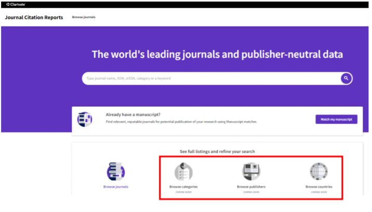Click the Already have a manuscript heading
Viewport: 372px width, 212px height.
(x=132, y=114)
